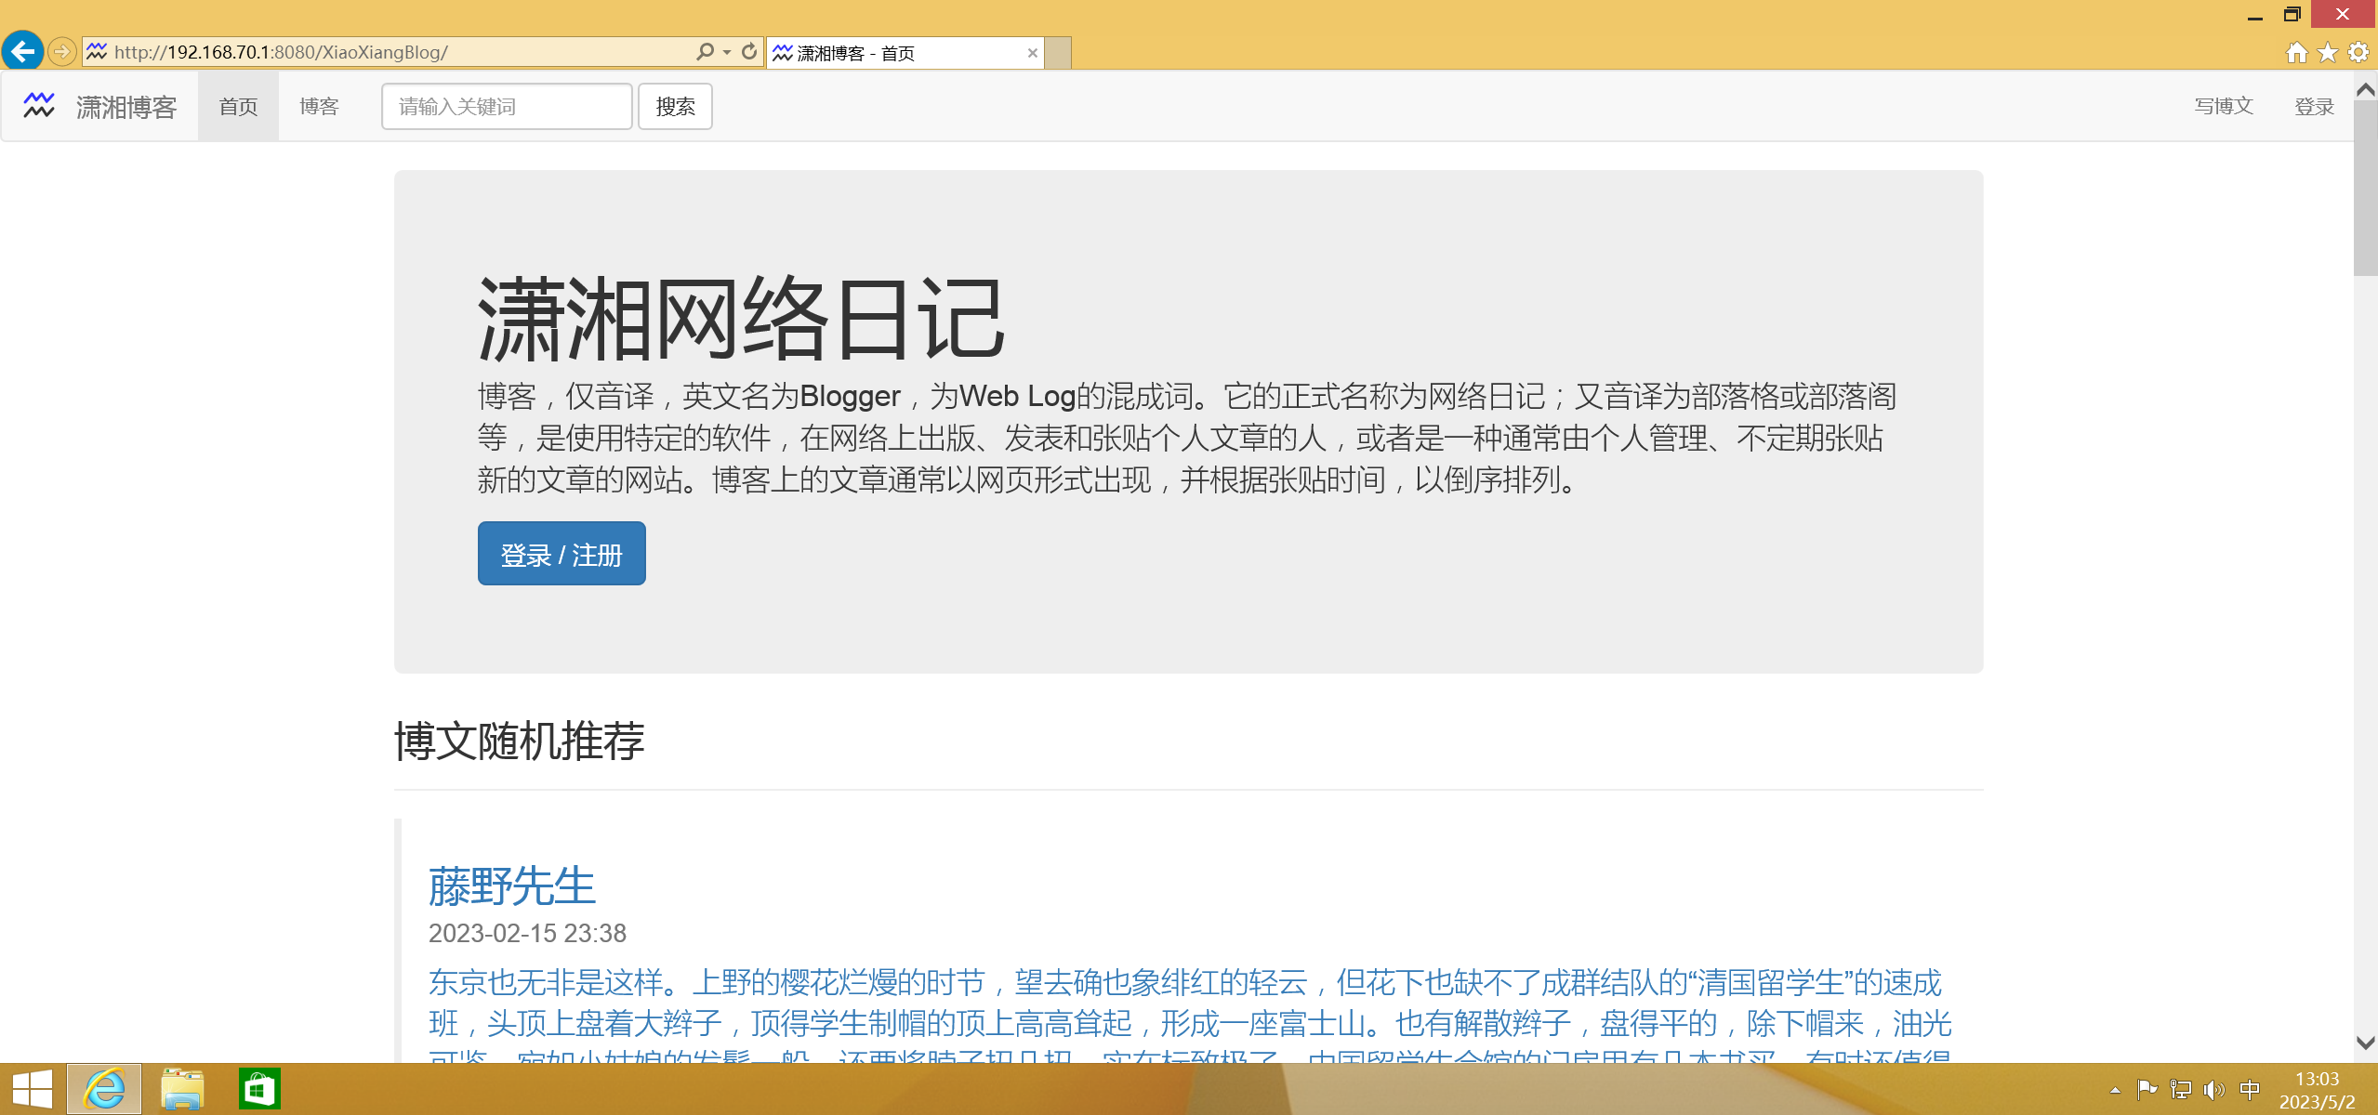Image resolution: width=2378 pixels, height=1115 pixels.
Task: Click the address bar dropdown arrow
Action: tap(718, 53)
